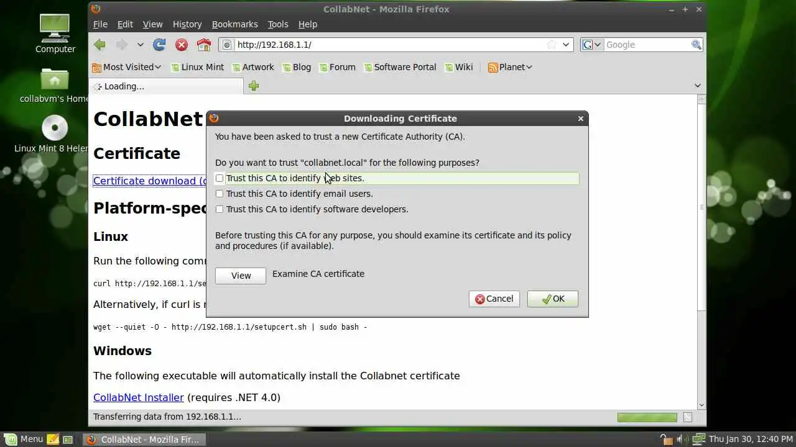
Task: Focus the Google search field
Action: point(647,45)
